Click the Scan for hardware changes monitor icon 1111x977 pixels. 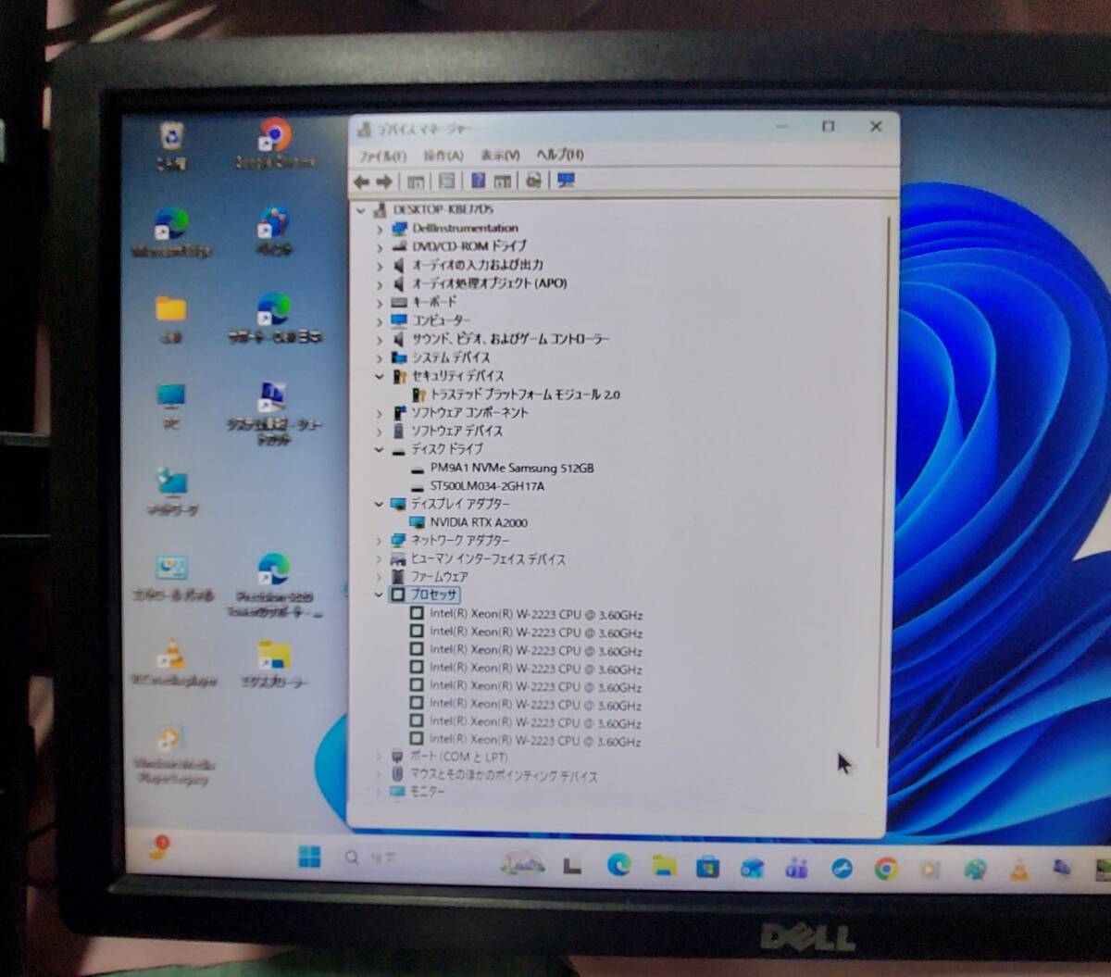pos(566,180)
